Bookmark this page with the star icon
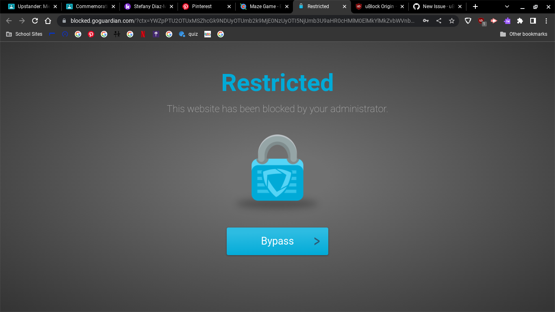555x312 pixels. tap(452, 20)
